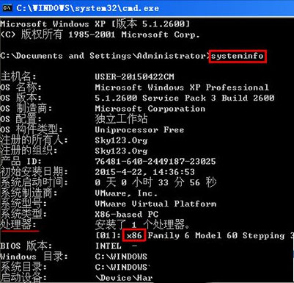Click the Windows 目录 label

(x=34, y=257)
